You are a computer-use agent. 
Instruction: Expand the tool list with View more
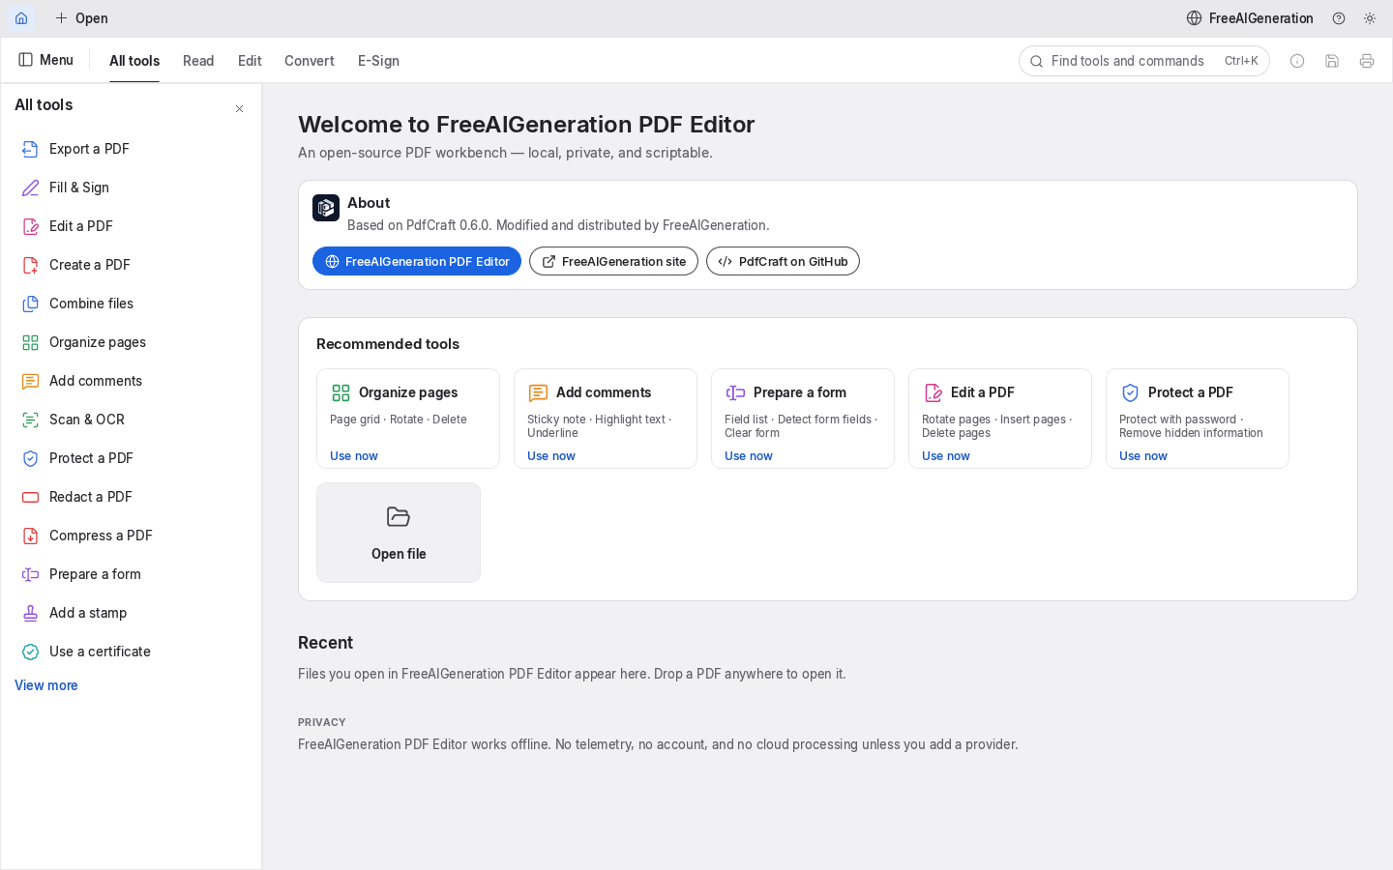click(x=46, y=685)
